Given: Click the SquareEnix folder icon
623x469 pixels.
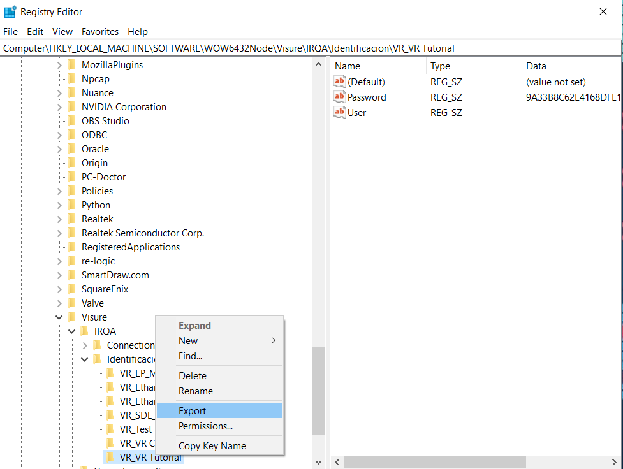Looking at the screenshot, I should point(72,289).
